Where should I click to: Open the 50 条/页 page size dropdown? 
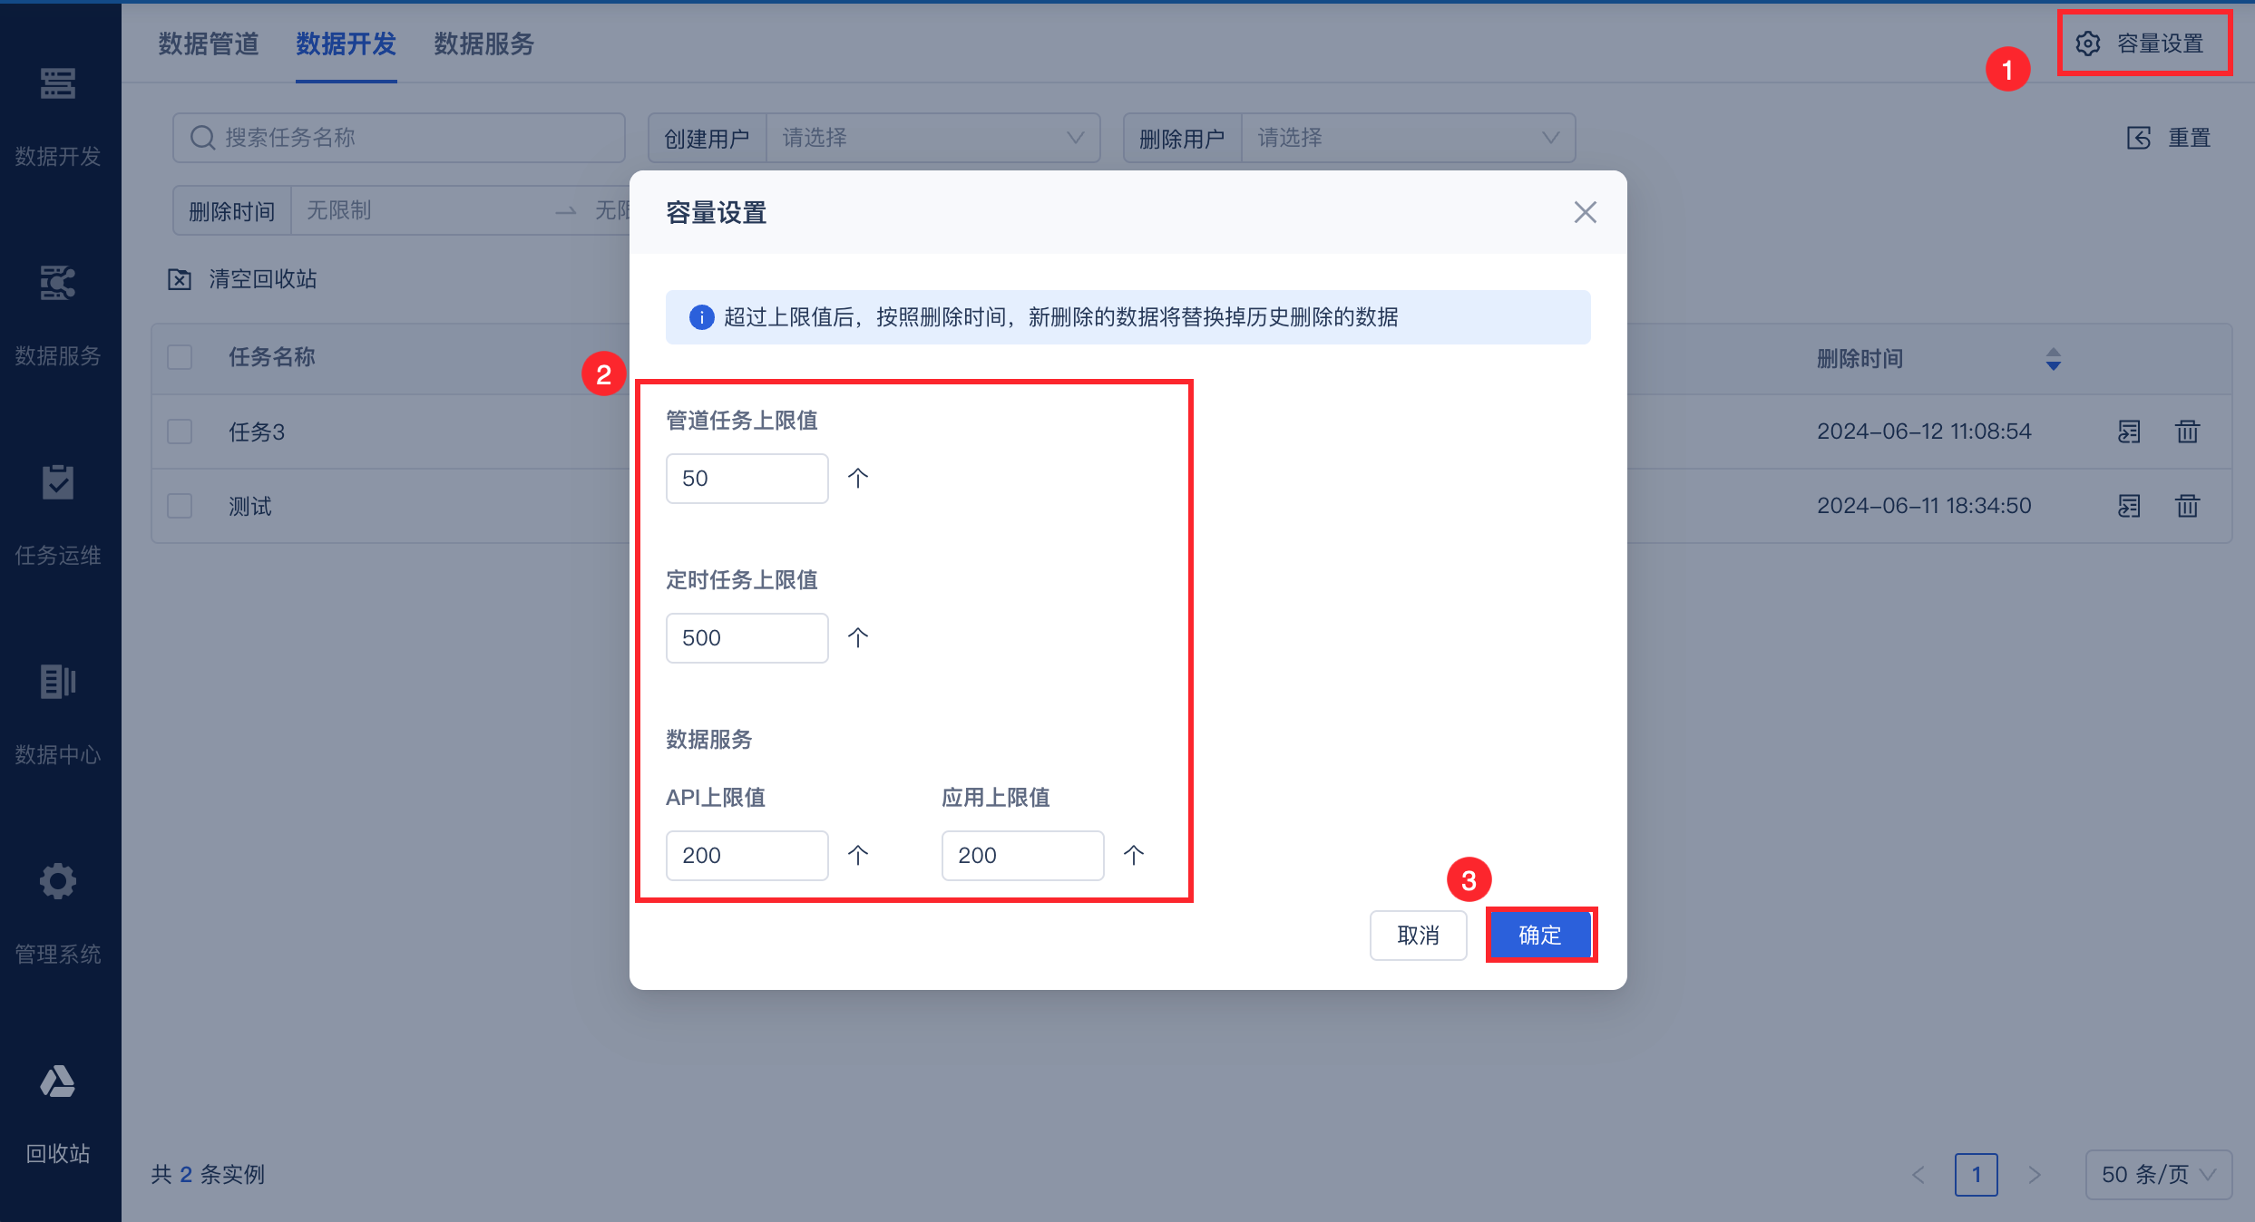pos(2158,1175)
